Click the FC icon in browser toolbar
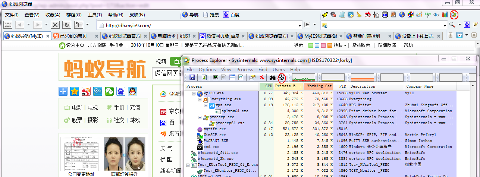Image resolution: width=480 pixels, height=177 pixels. click(385, 15)
